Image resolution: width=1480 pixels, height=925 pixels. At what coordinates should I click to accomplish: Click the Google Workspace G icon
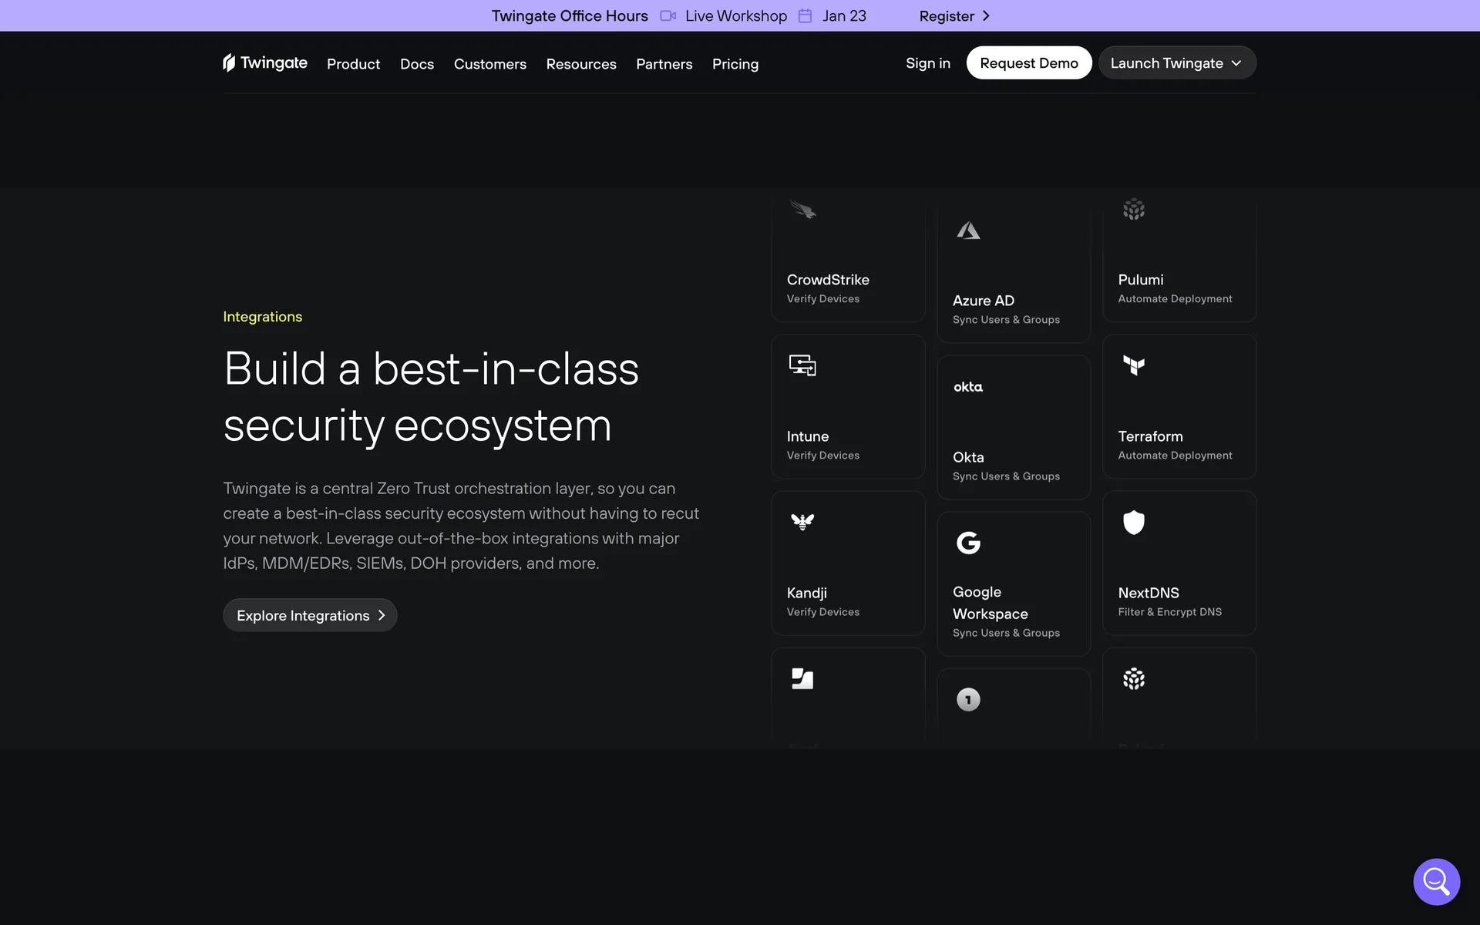pos(968,543)
